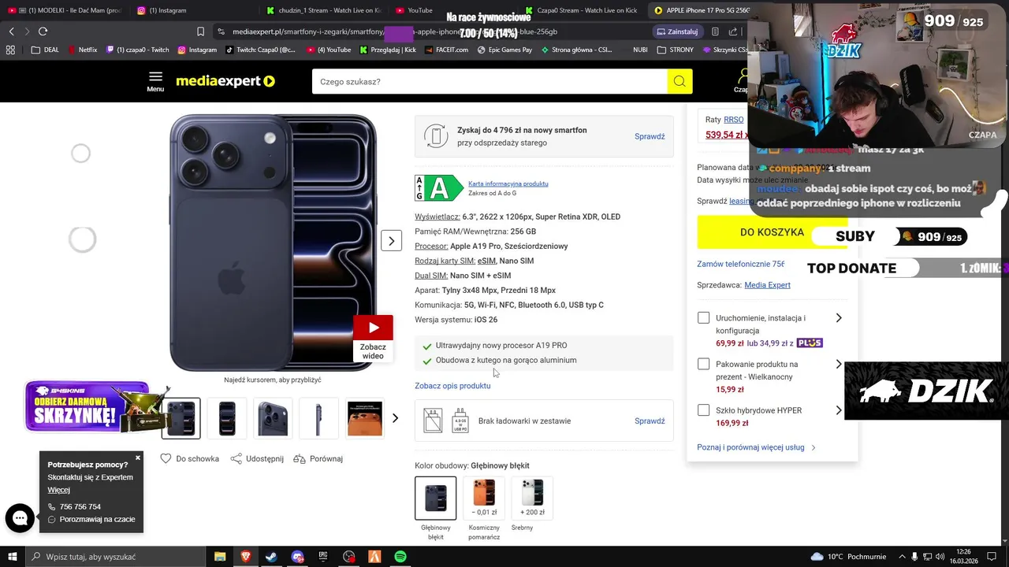Select the Głębinowy błękit color

click(x=435, y=498)
